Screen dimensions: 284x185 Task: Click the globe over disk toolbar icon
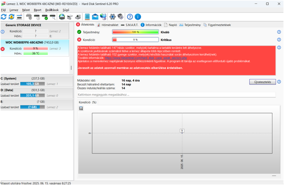62,17
